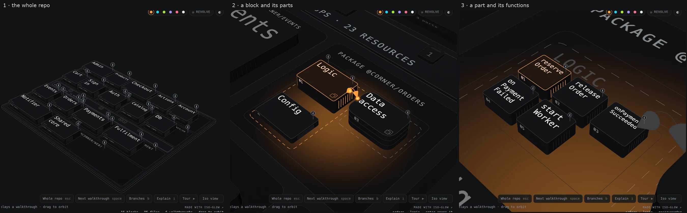Viewport: 687px width, 213px height.
Task: Click the info pin beside the Checkout block
Action: [155, 86]
